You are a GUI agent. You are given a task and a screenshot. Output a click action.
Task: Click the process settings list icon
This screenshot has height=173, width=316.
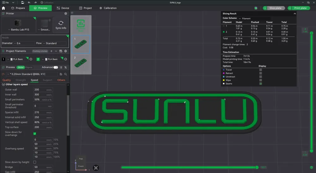pos(61,67)
